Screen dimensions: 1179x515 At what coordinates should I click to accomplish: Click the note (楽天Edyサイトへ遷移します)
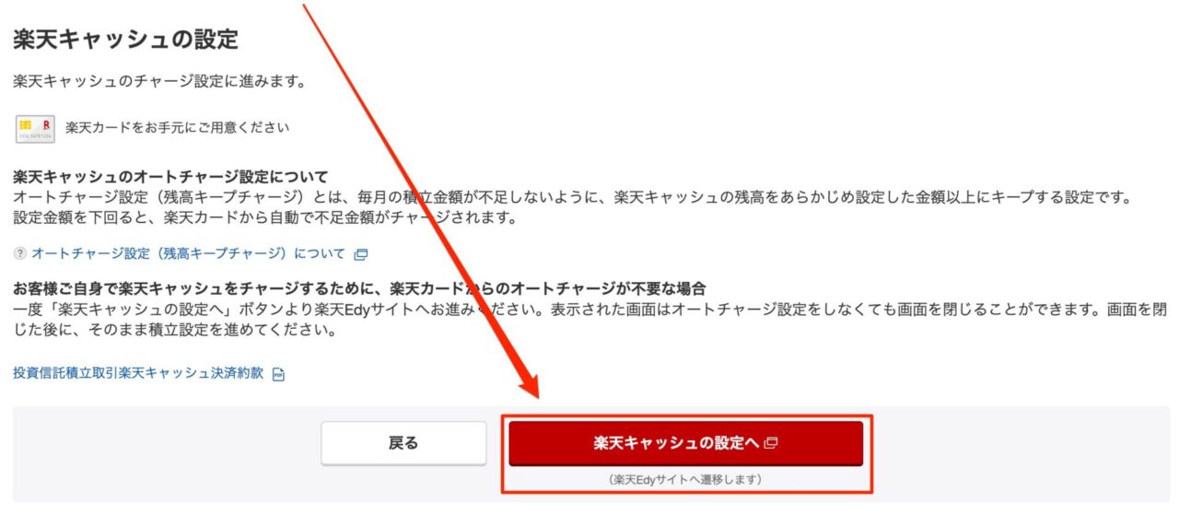tap(685, 480)
